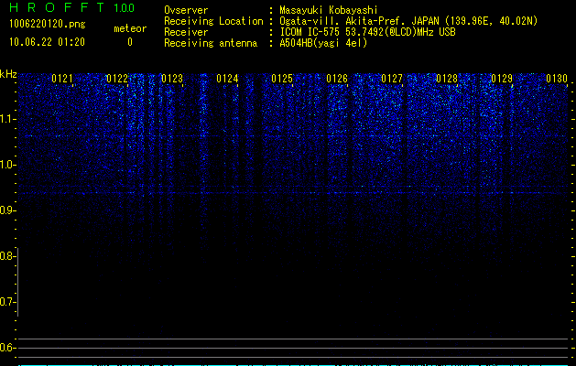The height and width of the screenshot is (366, 576).
Task: Click the 1.0 kHz axis label
Action: (x=7, y=165)
